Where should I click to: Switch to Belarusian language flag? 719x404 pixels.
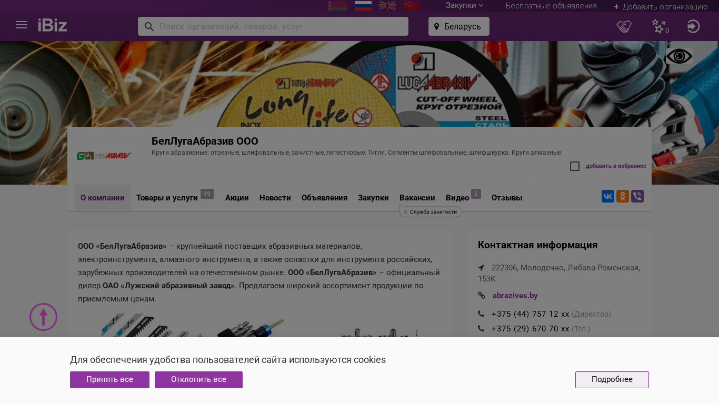click(x=338, y=6)
